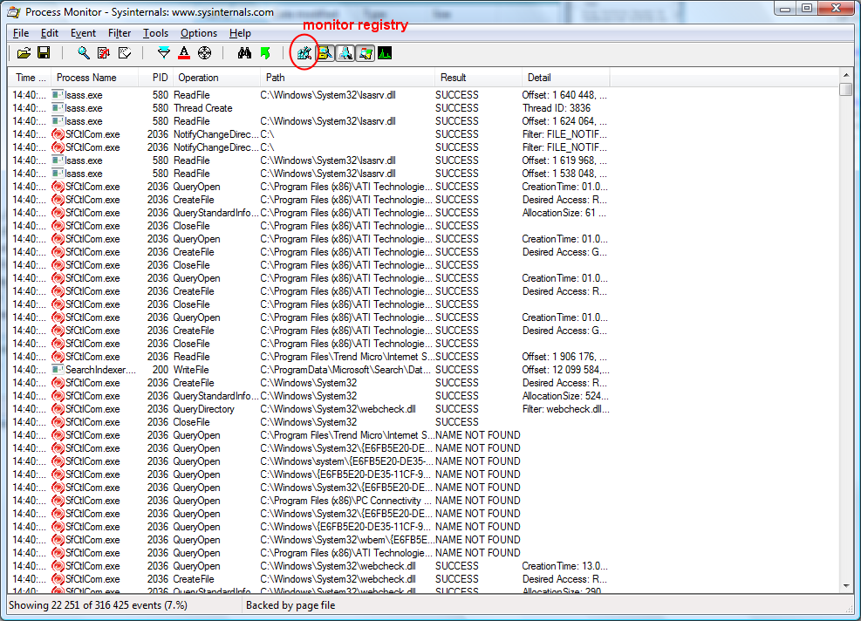Select the System32\wbem\{E6FB5E path cell
Screen dimensions: 861x621
[347, 540]
